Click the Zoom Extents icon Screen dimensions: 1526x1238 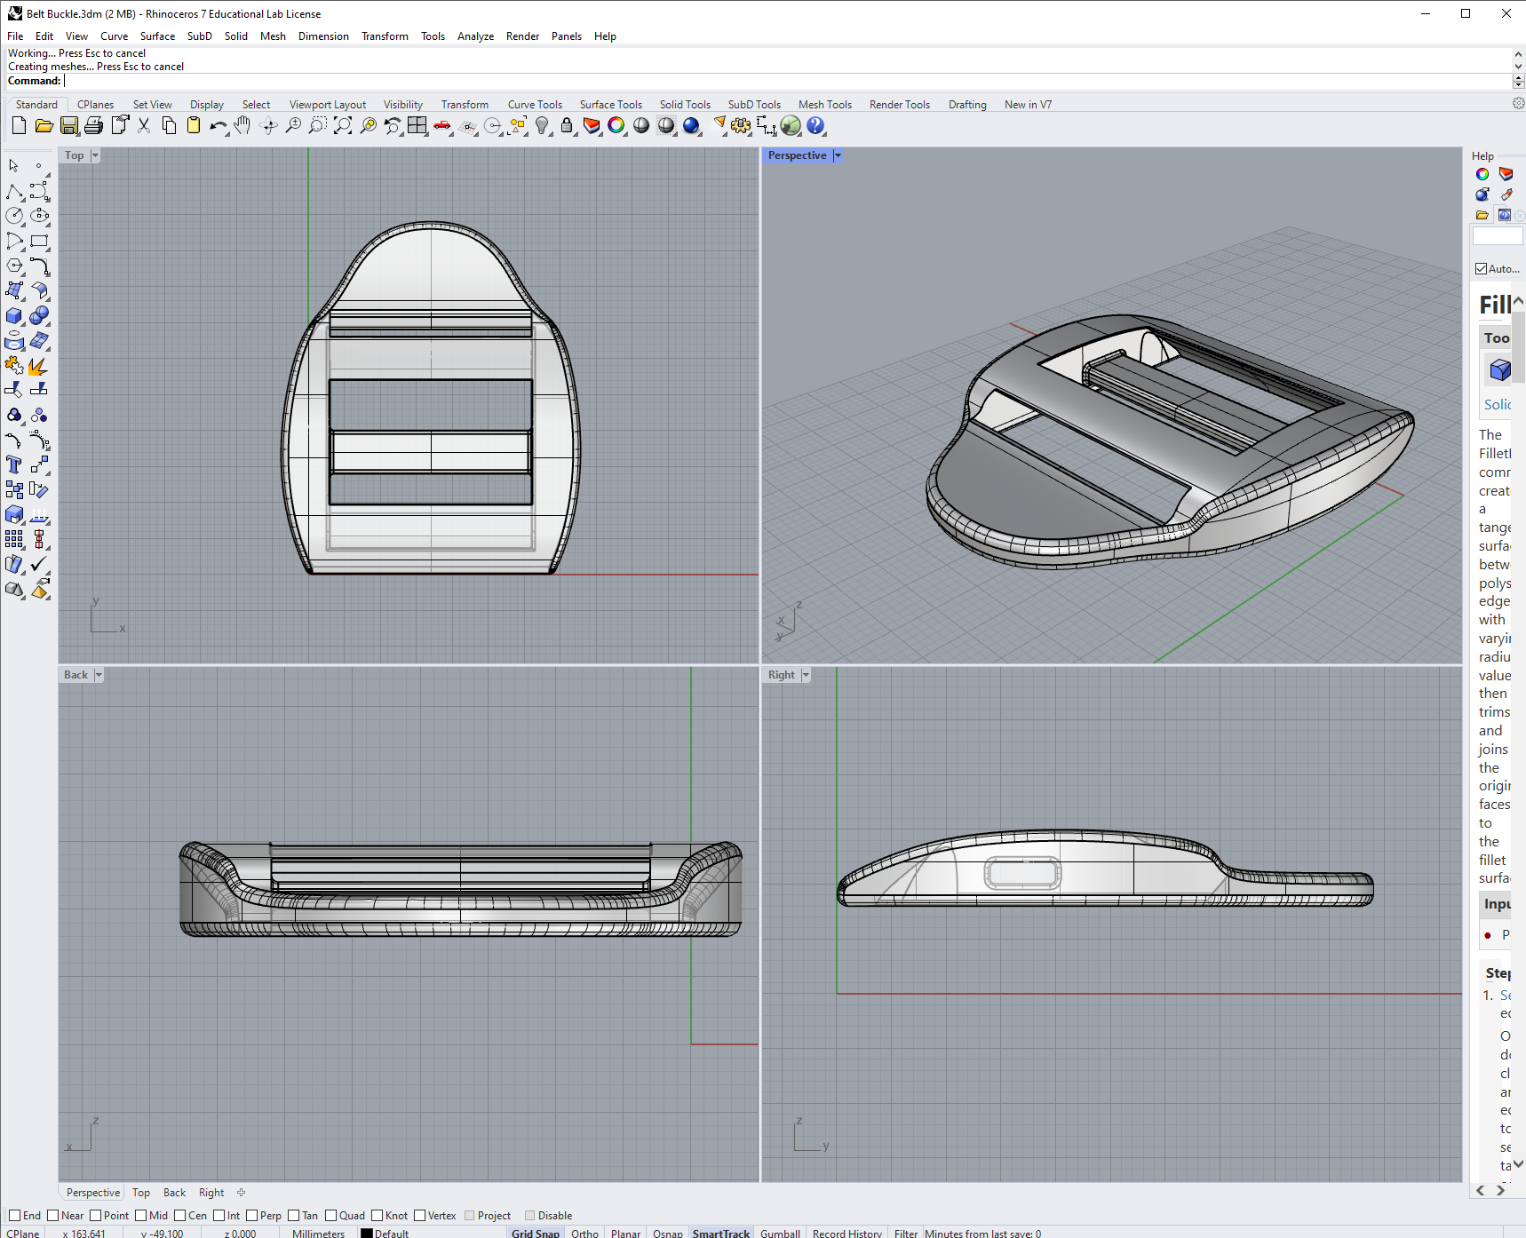(343, 126)
